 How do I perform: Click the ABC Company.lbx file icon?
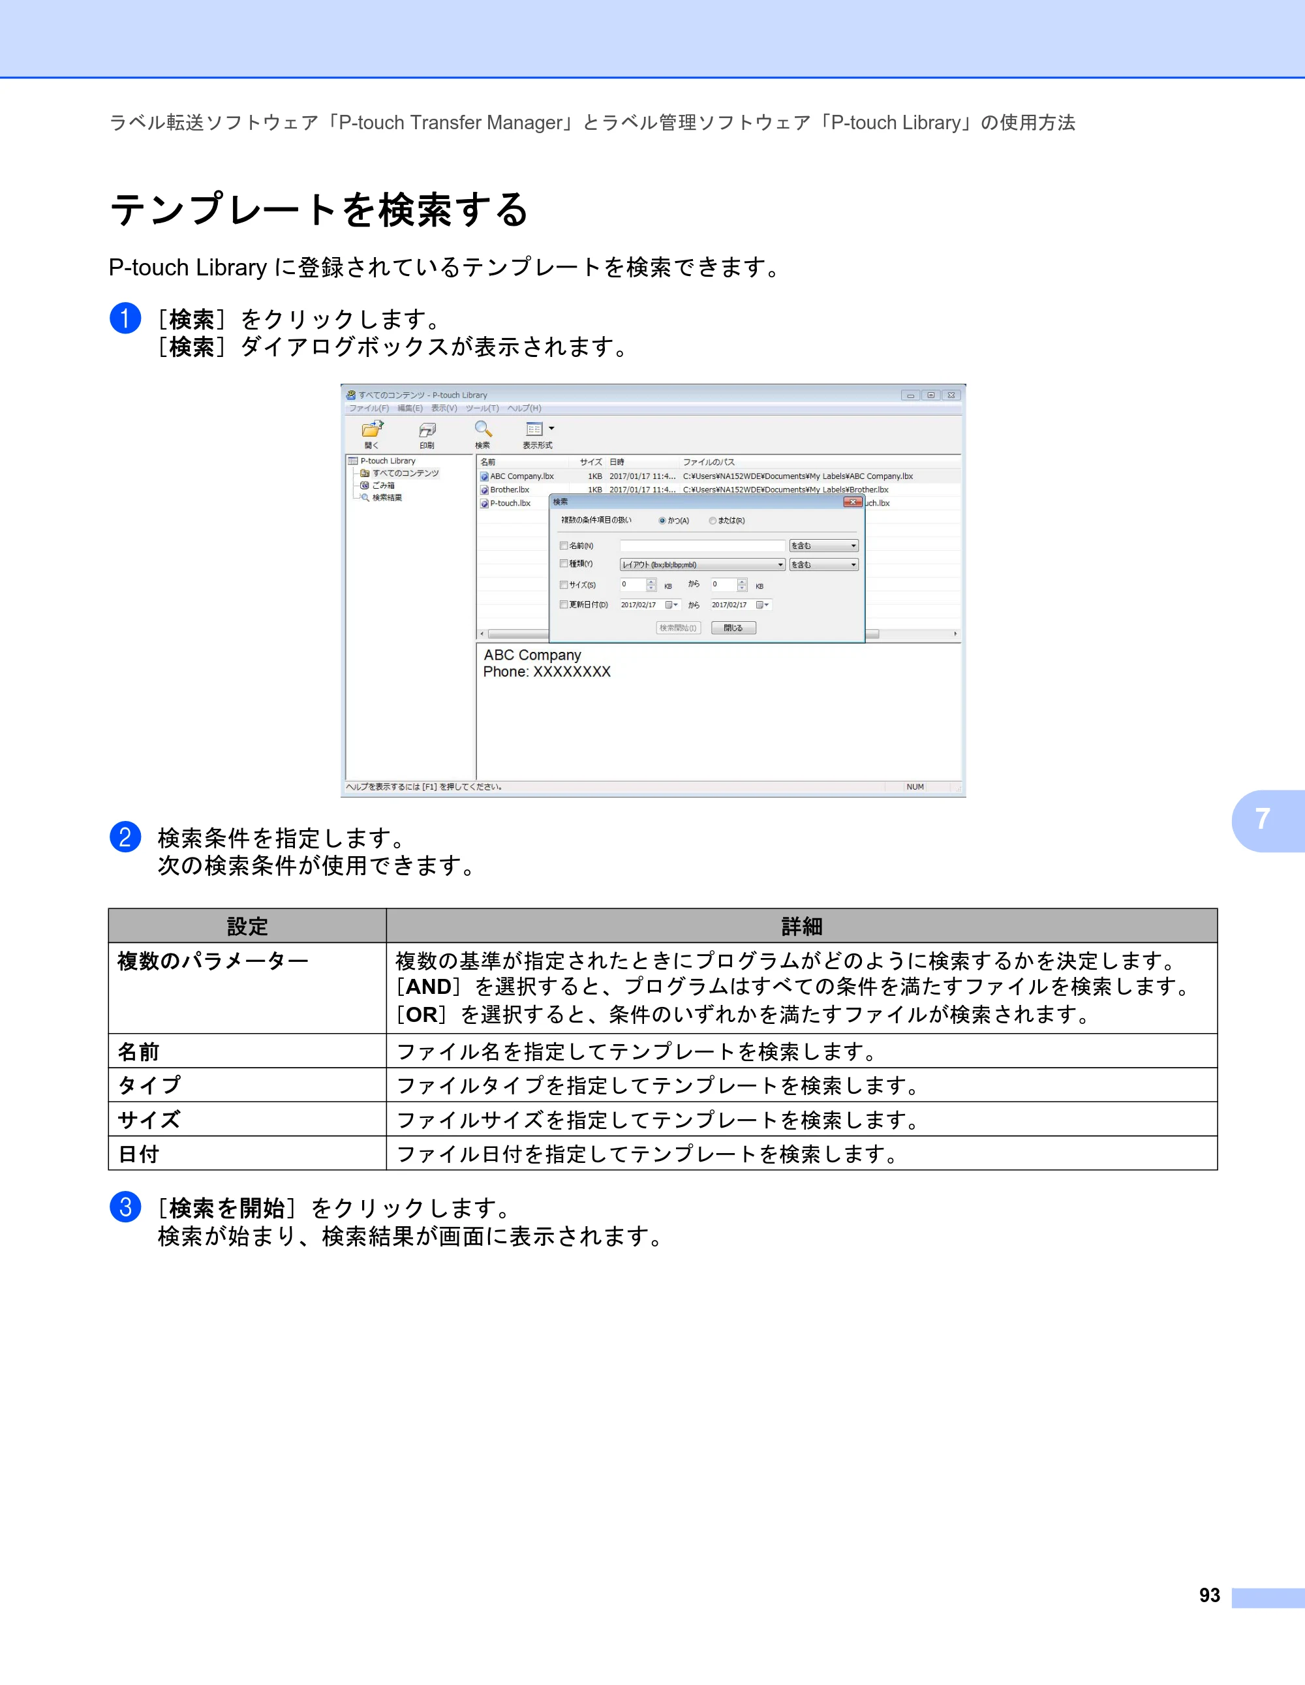[484, 477]
